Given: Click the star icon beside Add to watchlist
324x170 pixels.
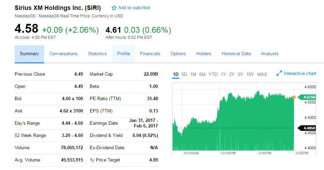Looking at the screenshot, I should (x=114, y=8).
